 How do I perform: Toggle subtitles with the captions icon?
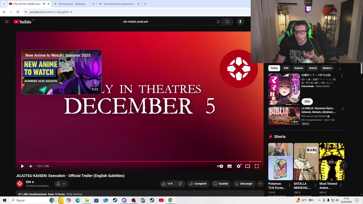pos(229,166)
